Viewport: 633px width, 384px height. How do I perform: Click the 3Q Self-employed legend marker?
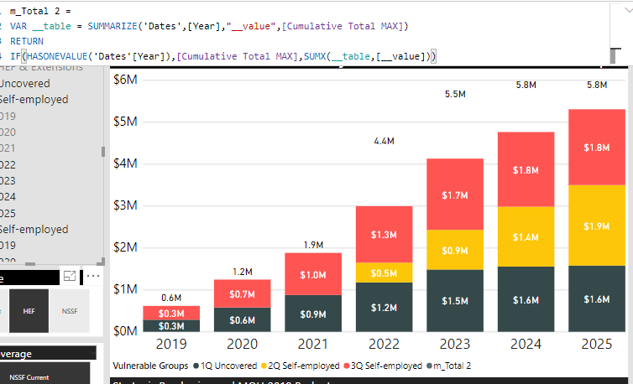coord(347,366)
